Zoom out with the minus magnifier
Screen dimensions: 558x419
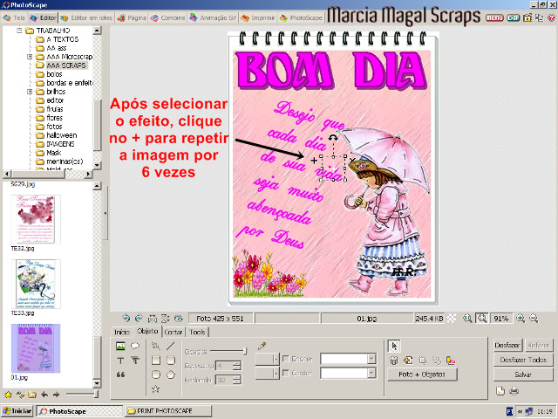(x=534, y=318)
